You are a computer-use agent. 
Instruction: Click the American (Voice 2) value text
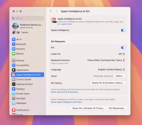[103, 76]
